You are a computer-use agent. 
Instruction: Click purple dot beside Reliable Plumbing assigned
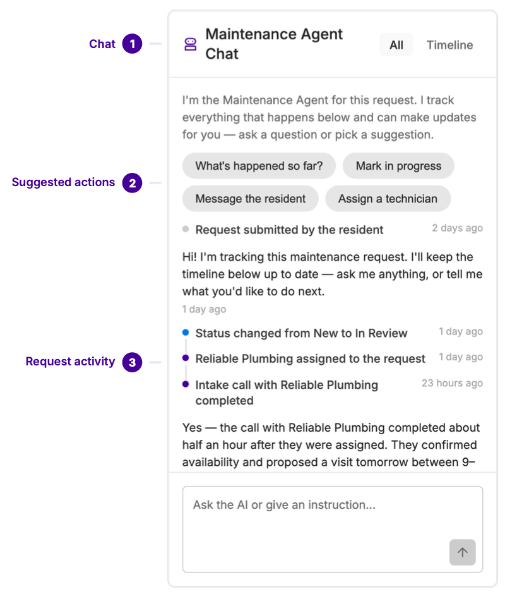pos(186,358)
